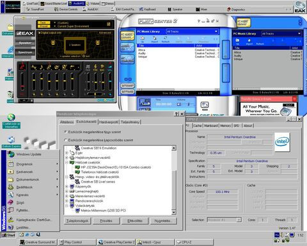The width and height of the screenshot is (307, 246).
Task: Select the Audity track in right library panel
Action: (x=237, y=56)
